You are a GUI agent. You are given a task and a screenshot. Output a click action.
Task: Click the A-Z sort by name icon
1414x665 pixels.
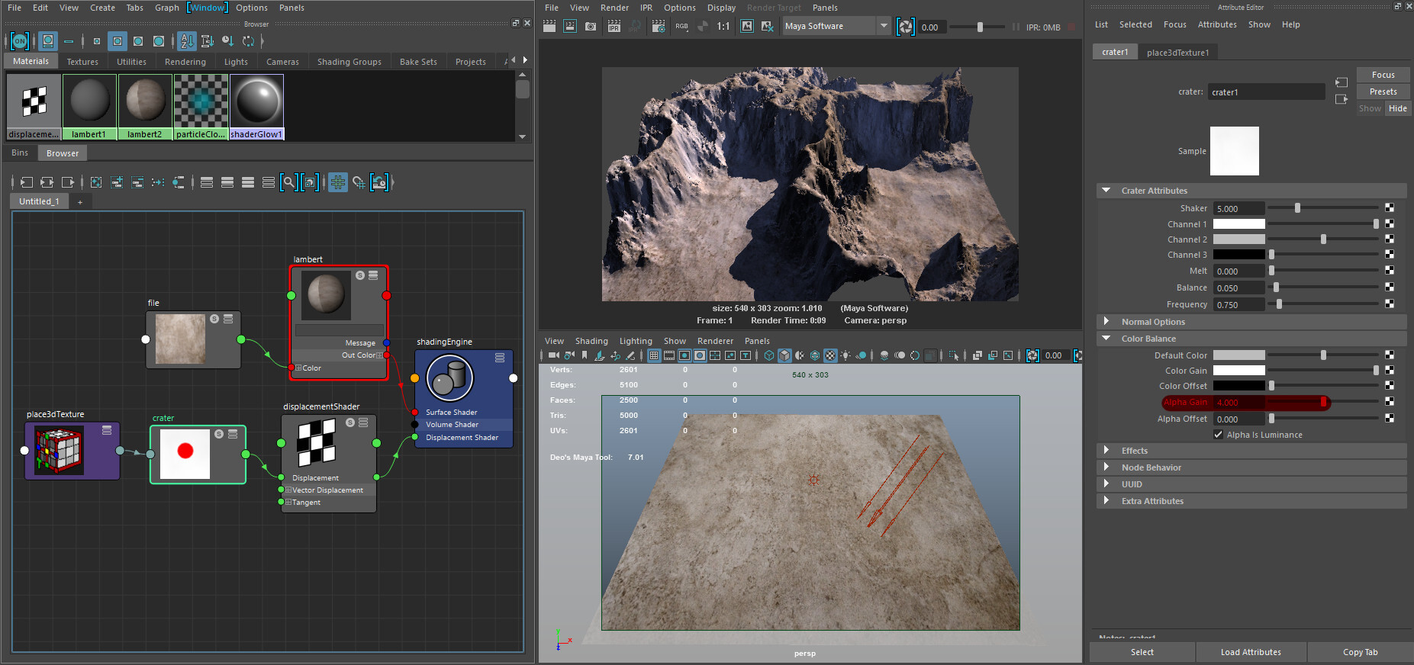pos(186,41)
